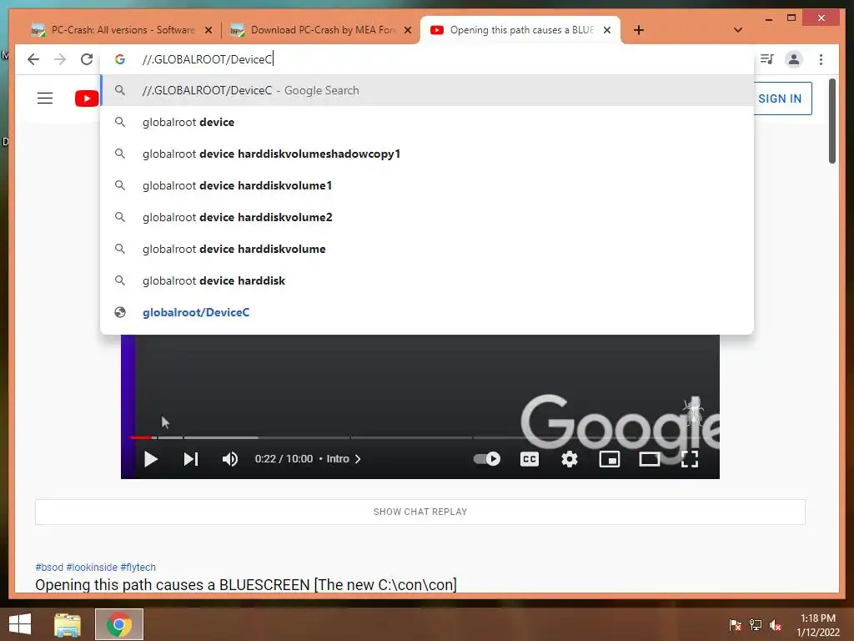Viewport: 854px width, 641px height.
Task: Choose suggestion globalroot device harddiskvolumeshadowcopy1
Action: tap(427, 154)
